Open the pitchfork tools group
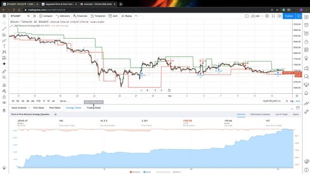The width and height of the screenshot is (310, 174). coord(4,35)
